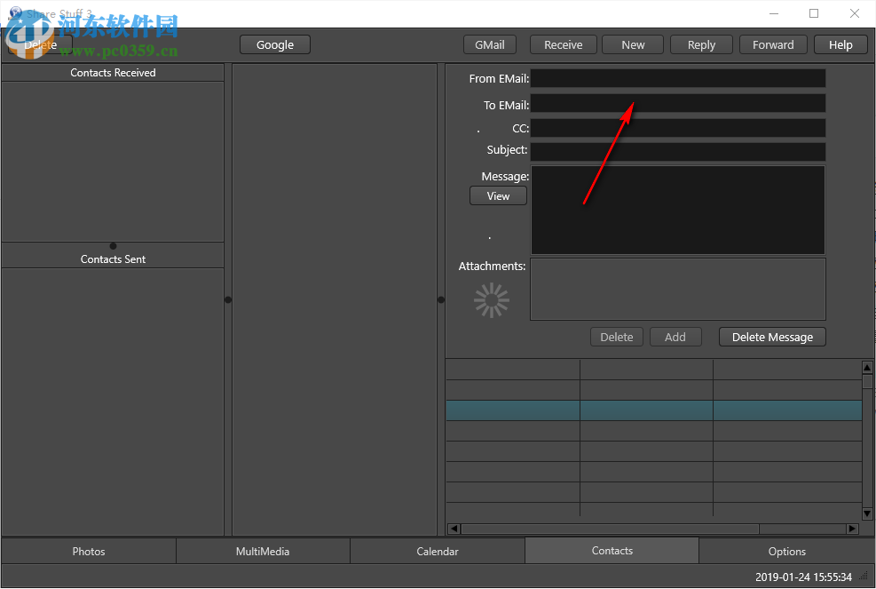Click the table scroll left arrow
876x589 pixels.
(x=454, y=529)
